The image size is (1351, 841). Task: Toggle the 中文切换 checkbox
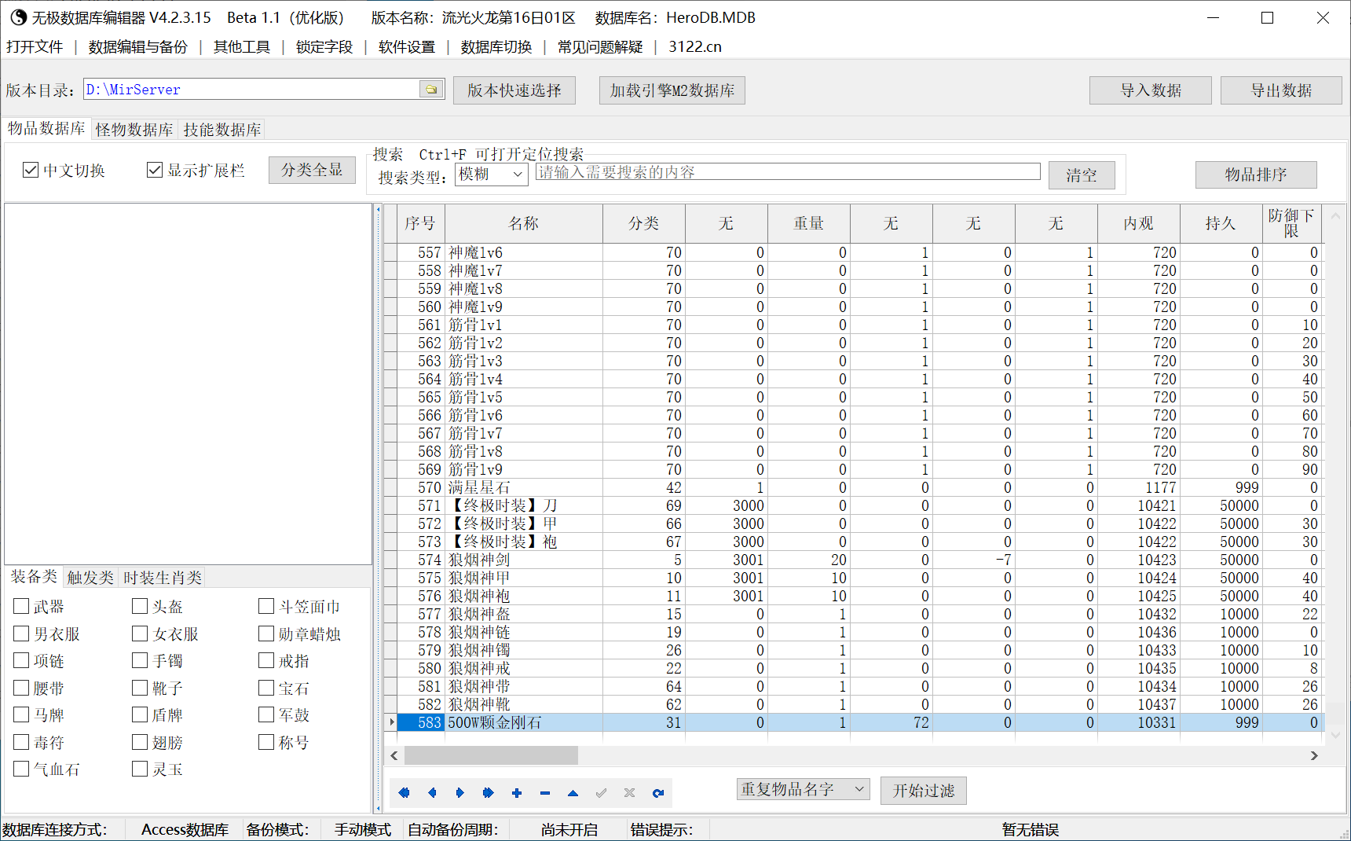(x=31, y=170)
